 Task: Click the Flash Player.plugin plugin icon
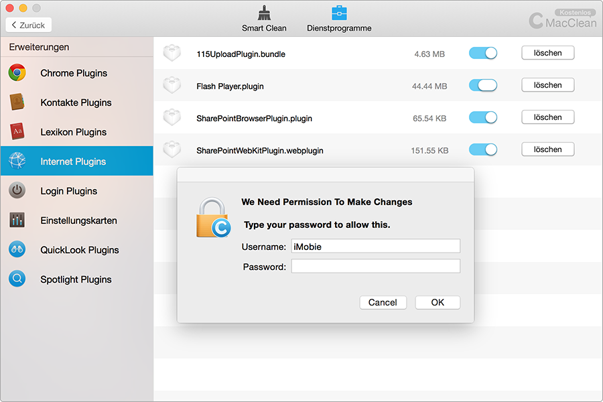coord(172,85)
